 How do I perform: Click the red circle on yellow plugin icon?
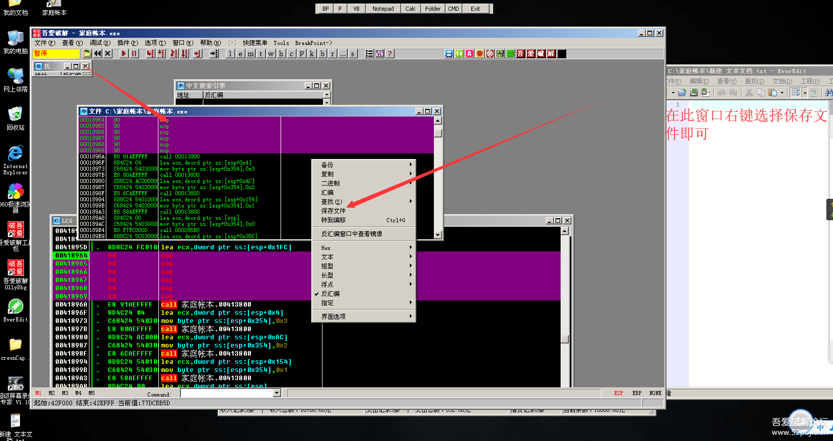(480, 54)
